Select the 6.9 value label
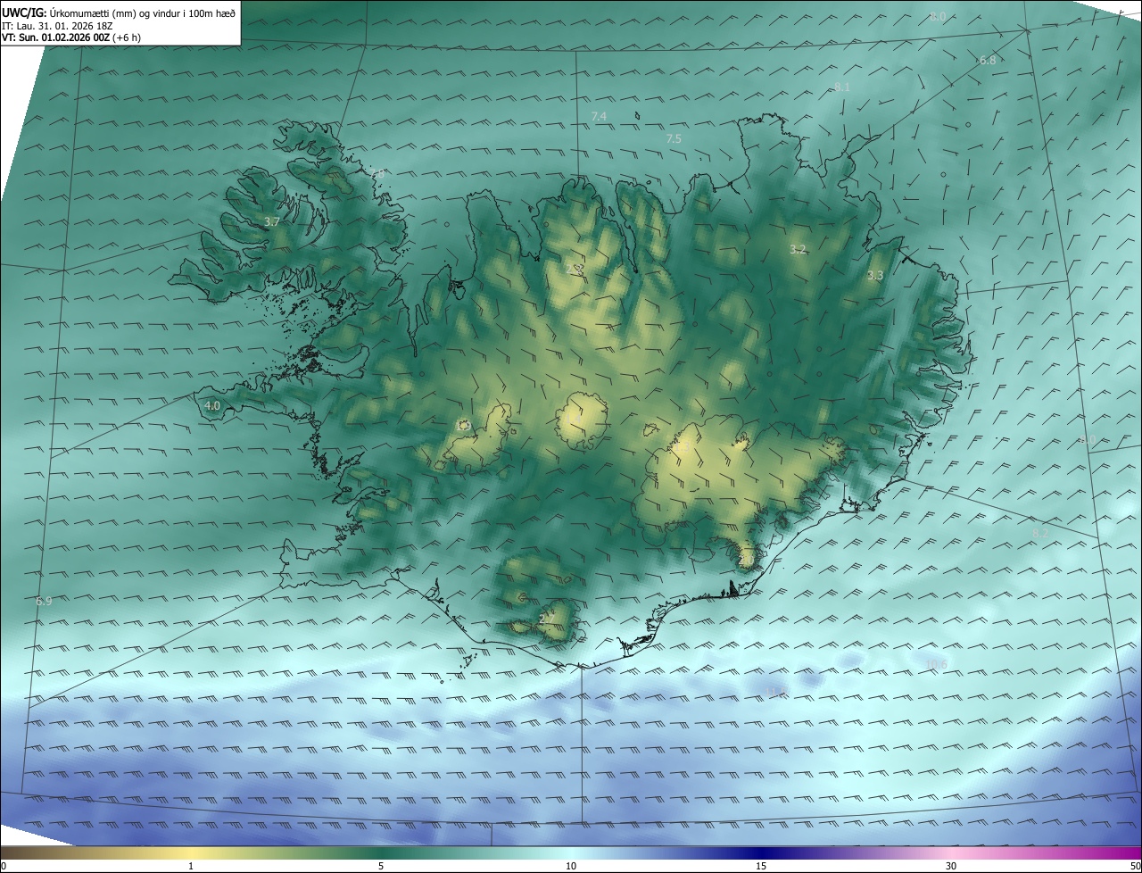The width and height of the screenshot is (1142, 873). click(x=44, y=602)
